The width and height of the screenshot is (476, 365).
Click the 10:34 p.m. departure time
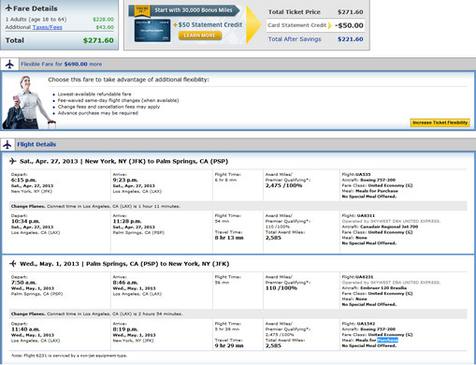25,221
